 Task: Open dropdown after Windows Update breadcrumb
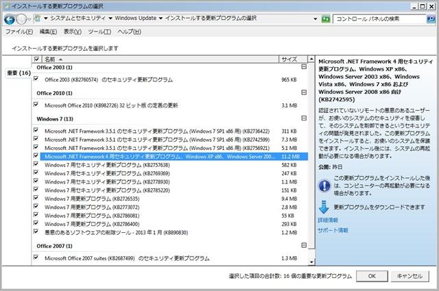click(x=161, y=18)
